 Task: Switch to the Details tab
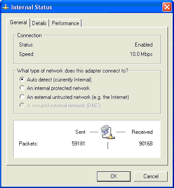click(39, 23)
